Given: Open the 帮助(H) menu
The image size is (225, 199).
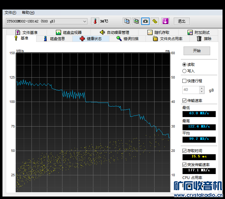Looking at the screenshot, I should 28,13.
